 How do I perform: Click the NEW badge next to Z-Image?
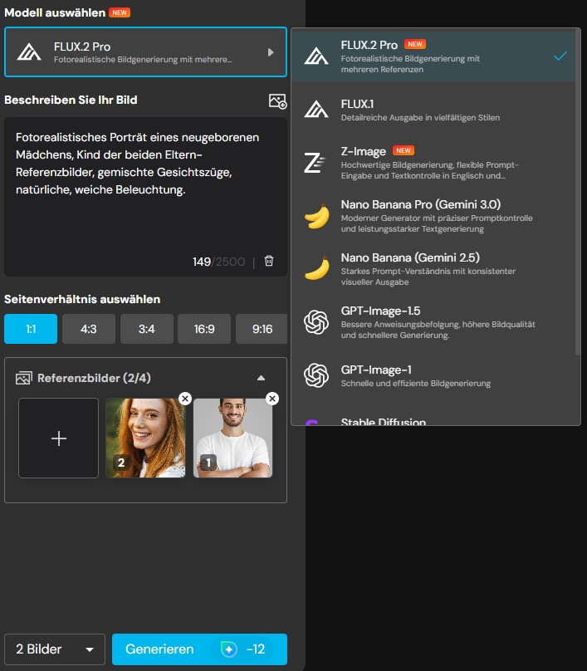(403, 150)
